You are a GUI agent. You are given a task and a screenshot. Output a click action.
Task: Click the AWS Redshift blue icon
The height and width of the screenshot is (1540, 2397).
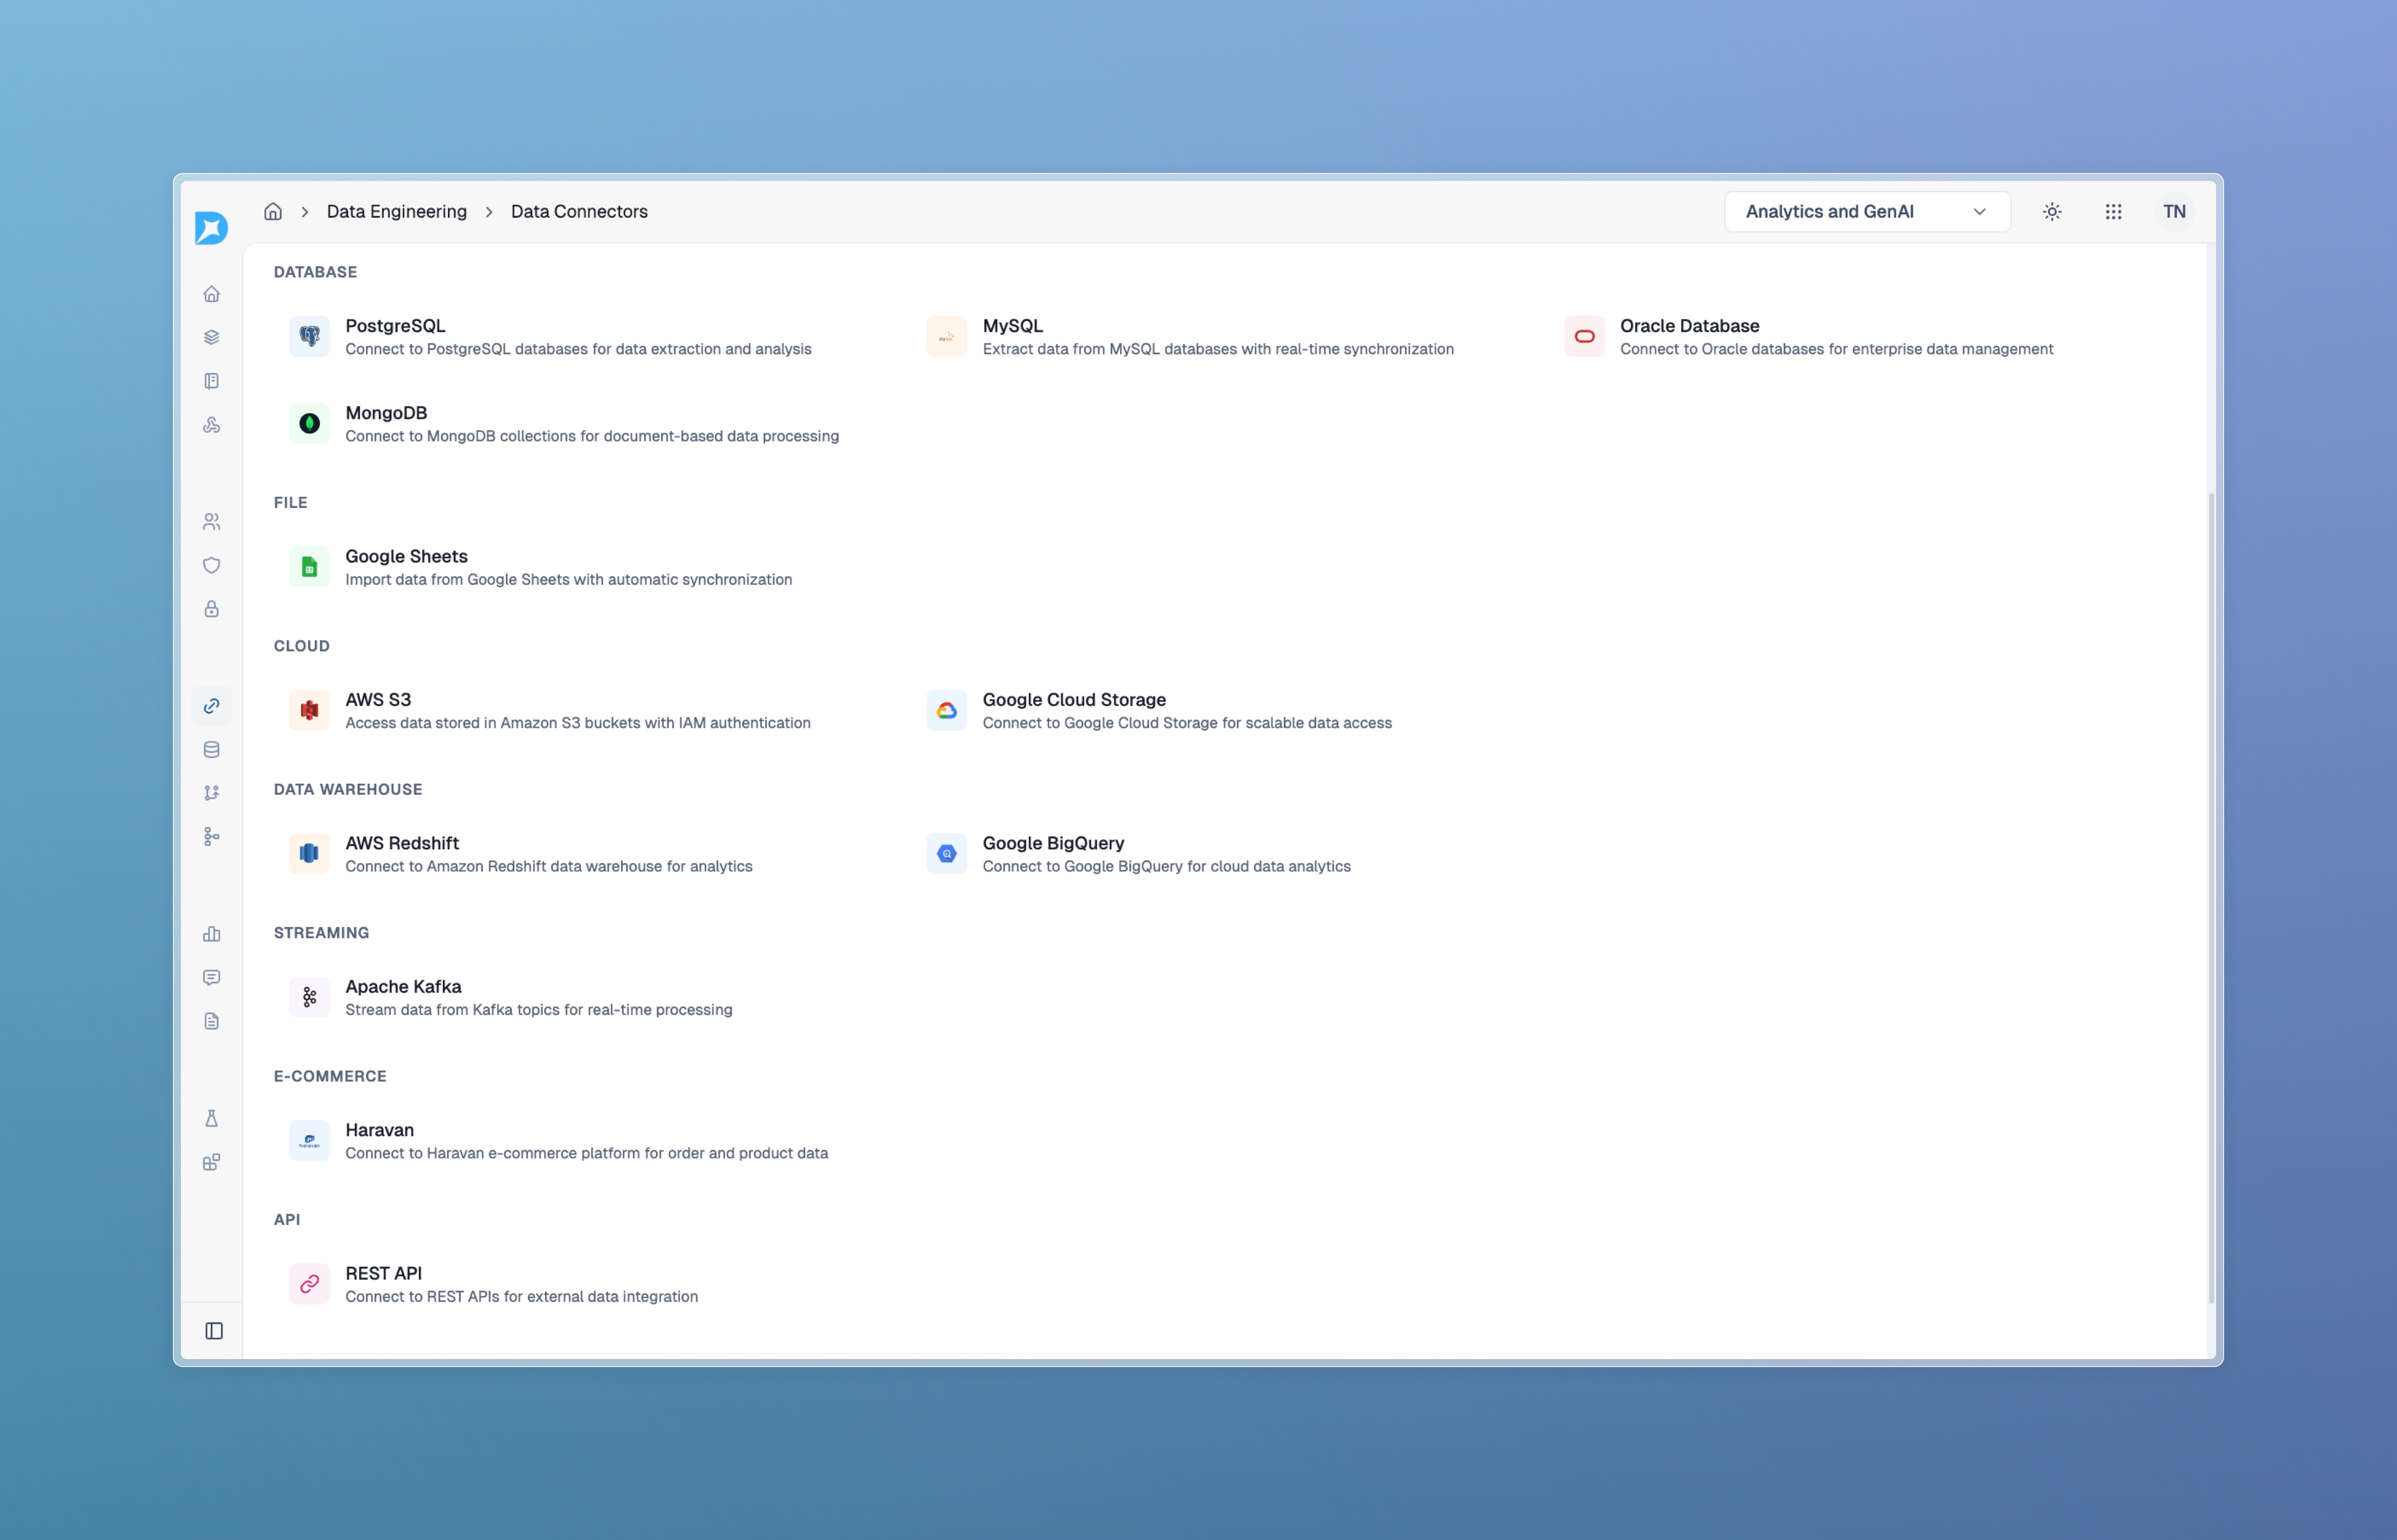310,854
